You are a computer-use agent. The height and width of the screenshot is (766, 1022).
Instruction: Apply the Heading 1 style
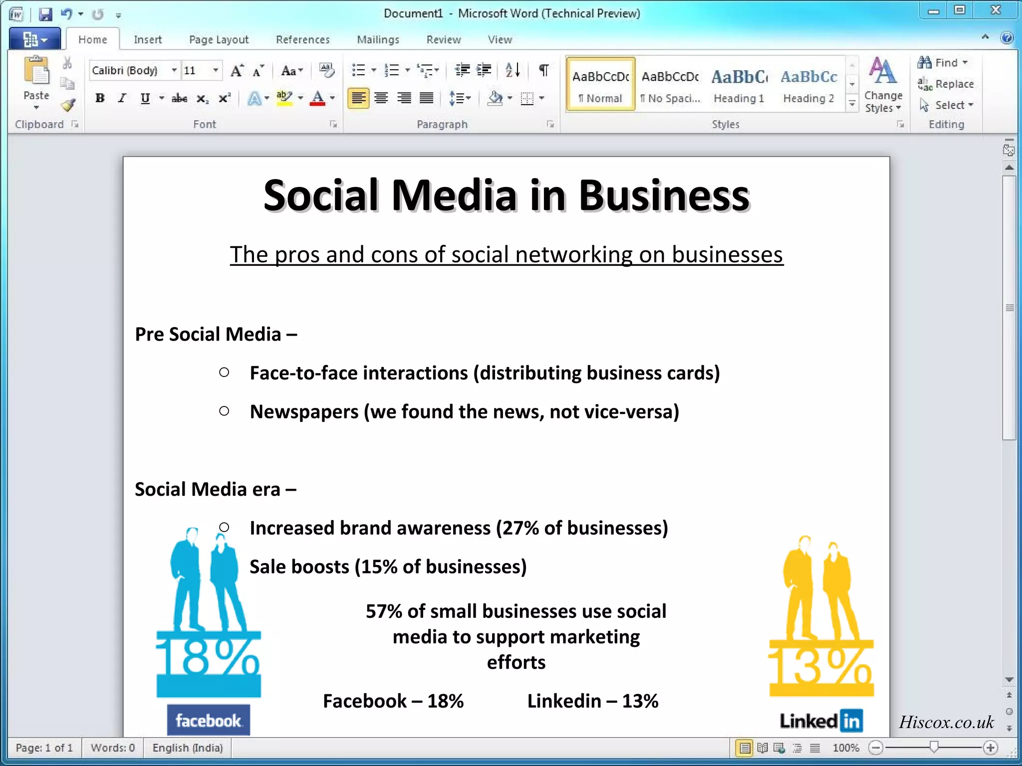(x=739, y=85)
